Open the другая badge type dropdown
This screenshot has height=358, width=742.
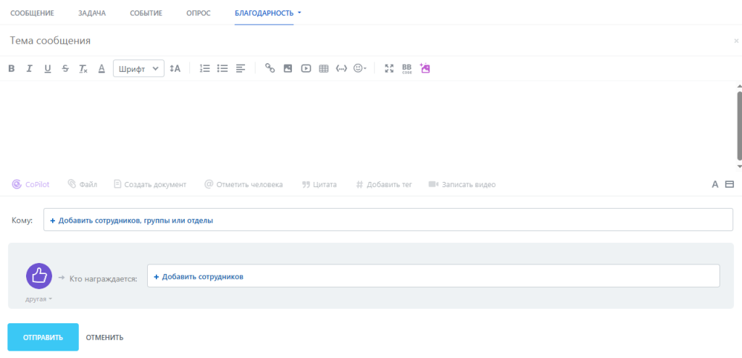coord(39,299)
